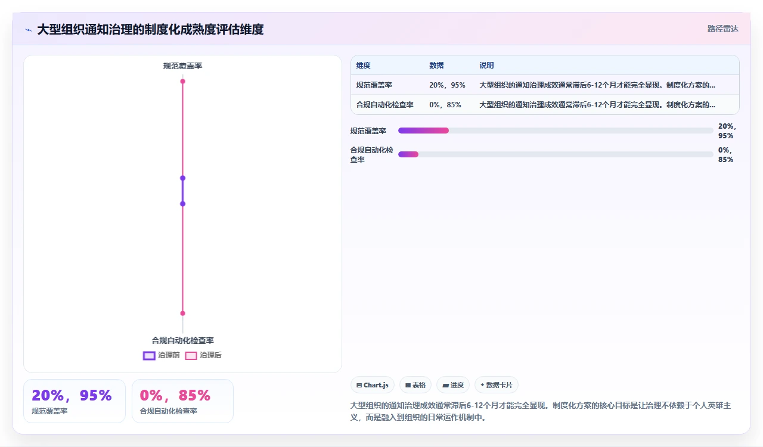Click the footer summary paragraph text
The image size is (763, 447).
tap(541, 411)
